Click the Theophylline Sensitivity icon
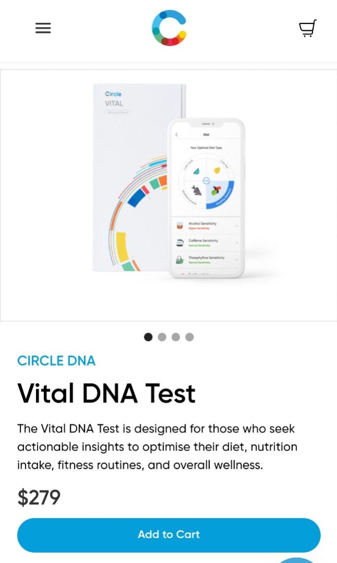The height and width of the screenshot is (563, 337). 179,259
